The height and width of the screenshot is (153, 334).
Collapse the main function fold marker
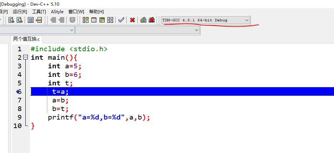click(x=25, y=57)
